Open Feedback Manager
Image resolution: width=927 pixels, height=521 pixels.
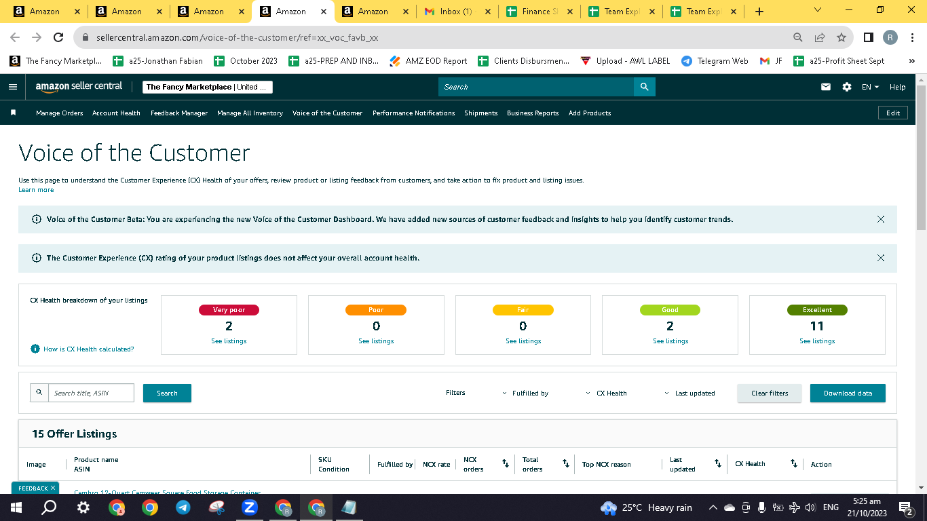tap(179, 113)
